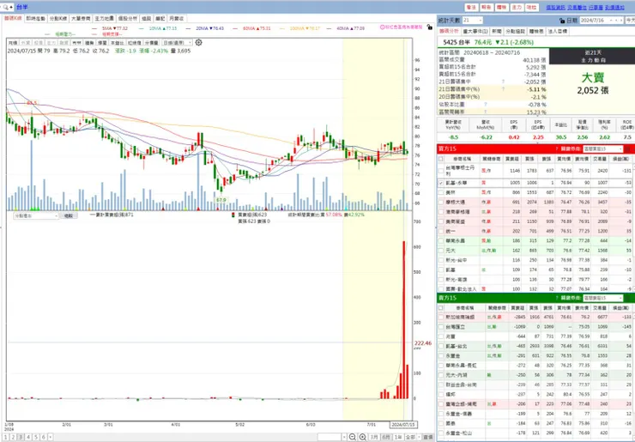This screenshot has height=442, width=635.
Task: Click the 6月 range button
Action: click(386, 437)
